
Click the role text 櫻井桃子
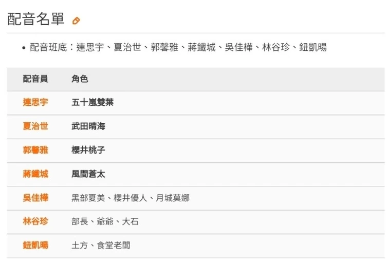pos(88,150)
